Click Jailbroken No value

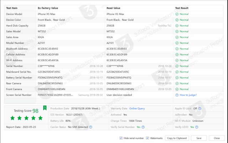tap(191, 115)
